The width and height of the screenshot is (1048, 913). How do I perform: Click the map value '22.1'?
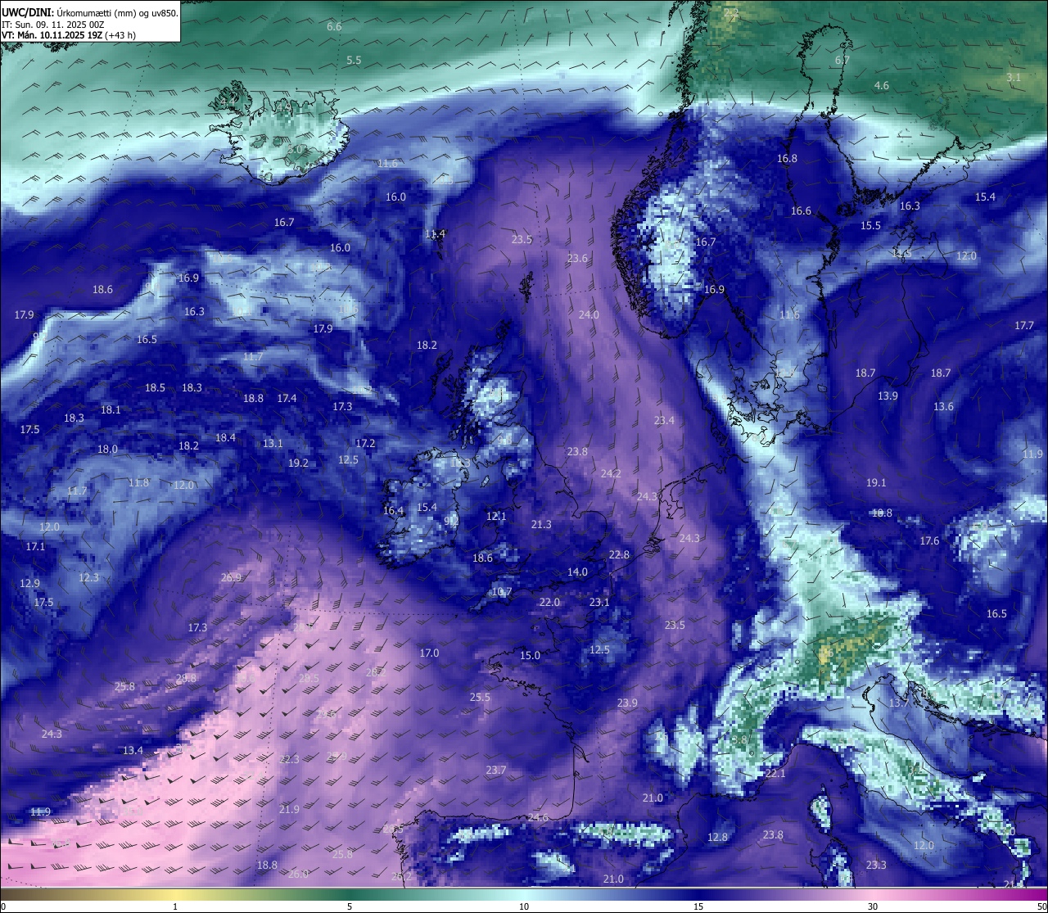point(775,774)
